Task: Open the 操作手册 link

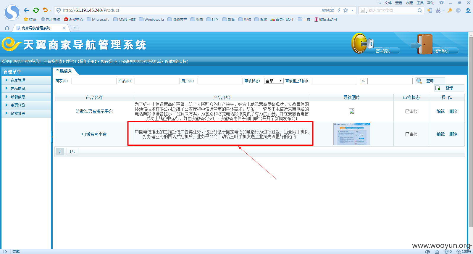Action: coord(87,61)
